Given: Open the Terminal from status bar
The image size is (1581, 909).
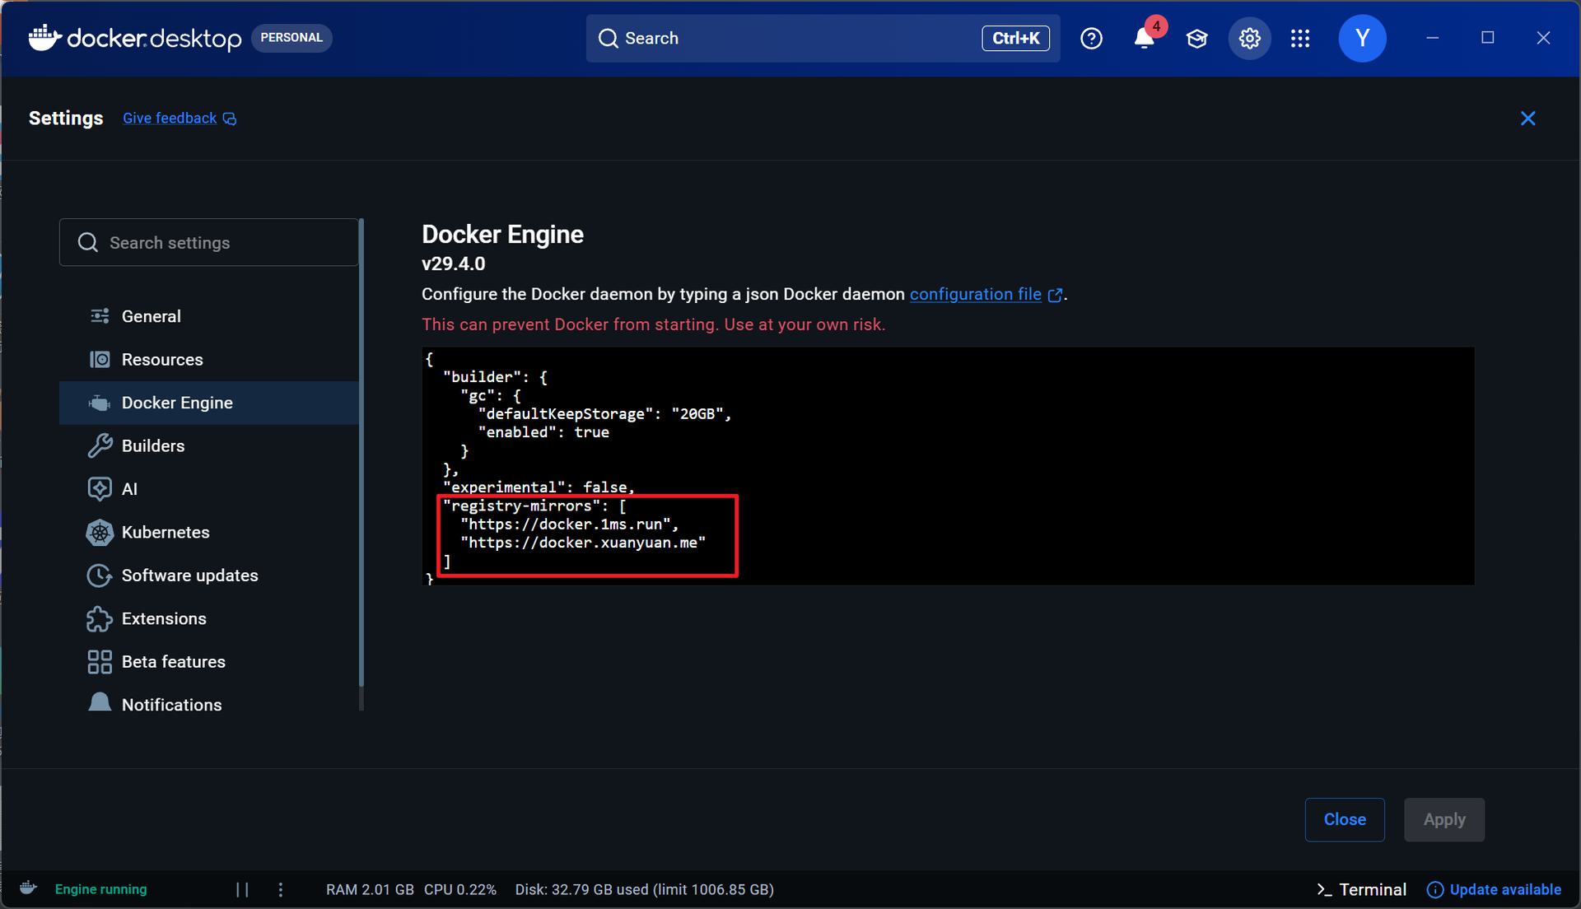Looking at the screenshot, I should pos(1361,889).
